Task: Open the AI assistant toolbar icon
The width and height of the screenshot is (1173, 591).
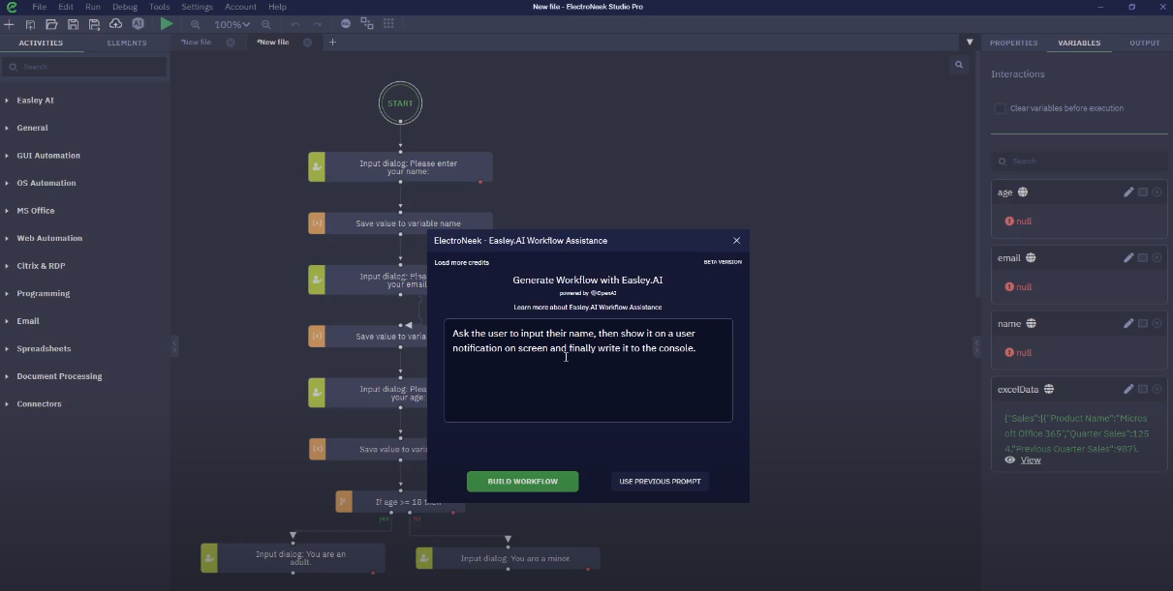Action: 138,24
